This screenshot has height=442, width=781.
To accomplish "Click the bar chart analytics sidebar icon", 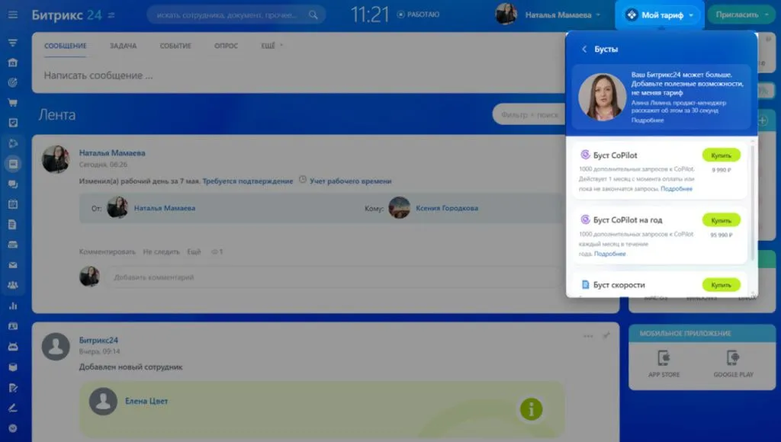I will [12, 306].
